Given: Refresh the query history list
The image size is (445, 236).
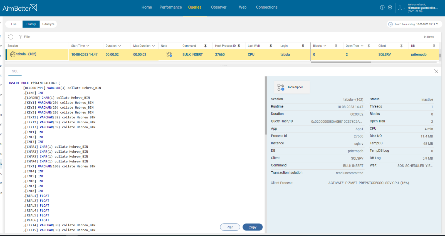Looking at the screenshot, I should [x=11, y=37].
